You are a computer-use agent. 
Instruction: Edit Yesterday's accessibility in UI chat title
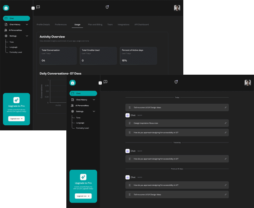pyautogui.click(x=226, y=159)
